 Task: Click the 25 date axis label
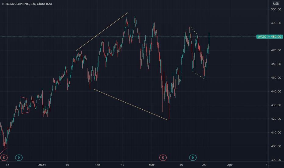(204, 165)
